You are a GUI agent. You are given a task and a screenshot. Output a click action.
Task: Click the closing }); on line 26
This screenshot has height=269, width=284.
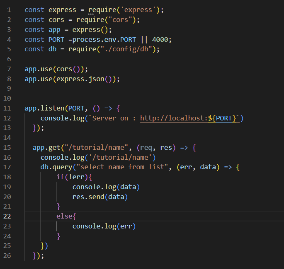point(39,256)
